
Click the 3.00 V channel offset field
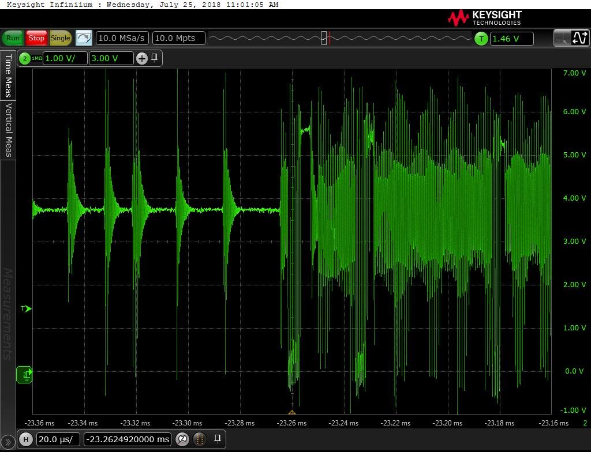pos(111,58)
